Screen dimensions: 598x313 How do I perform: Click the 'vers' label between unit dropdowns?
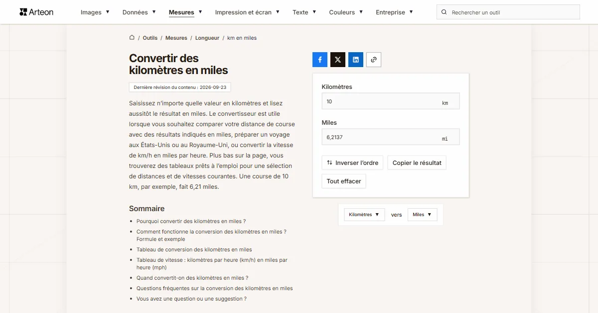(x=396, y=215)
